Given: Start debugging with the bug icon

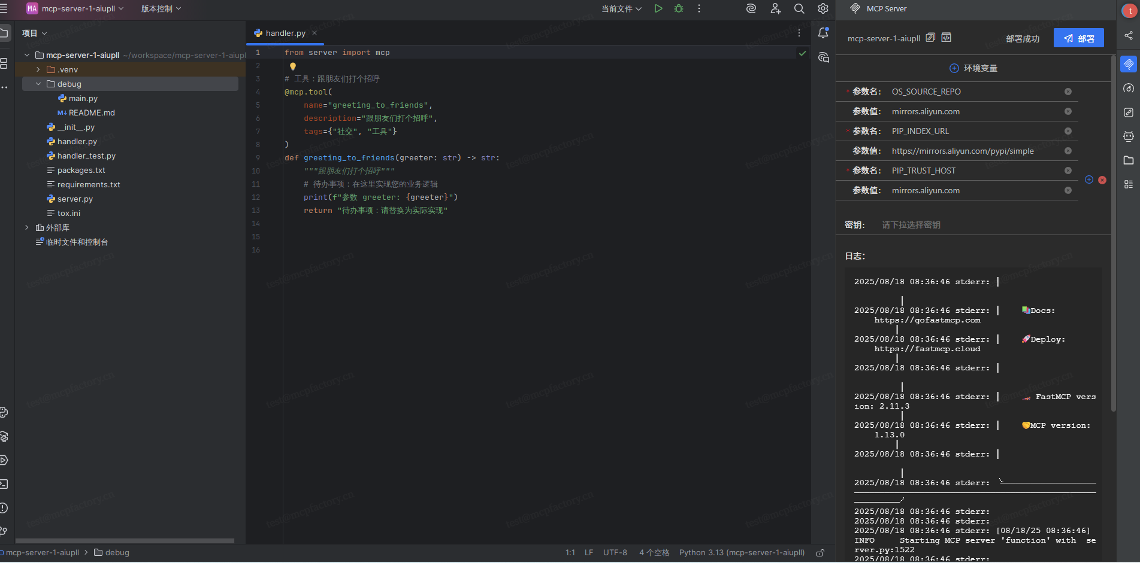Looking at the screenshot, I should coord(679,8).
